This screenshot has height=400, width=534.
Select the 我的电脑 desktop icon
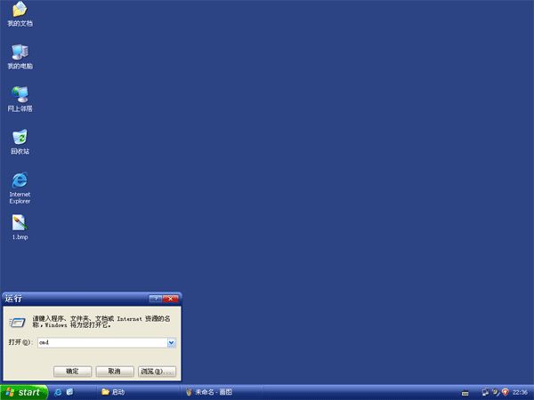pyautogui.click(x=20, y=57)
